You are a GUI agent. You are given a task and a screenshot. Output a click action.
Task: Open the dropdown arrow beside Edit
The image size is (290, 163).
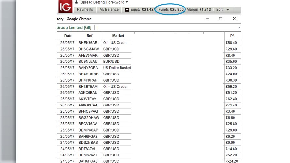(228, 10)
